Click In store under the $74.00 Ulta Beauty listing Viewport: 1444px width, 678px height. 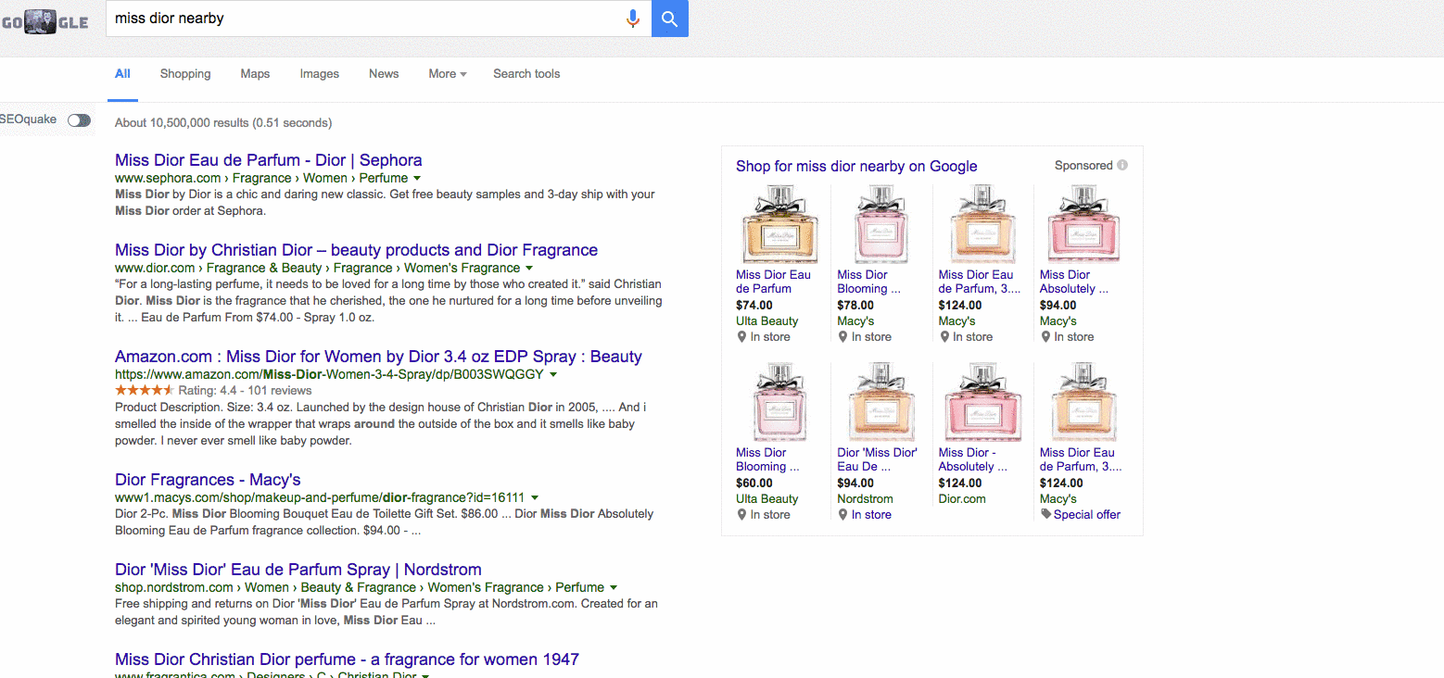click(x=770, y=337)
